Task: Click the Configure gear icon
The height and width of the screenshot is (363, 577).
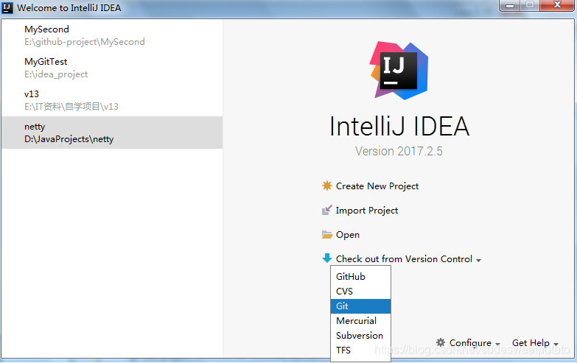Action: 441,342
